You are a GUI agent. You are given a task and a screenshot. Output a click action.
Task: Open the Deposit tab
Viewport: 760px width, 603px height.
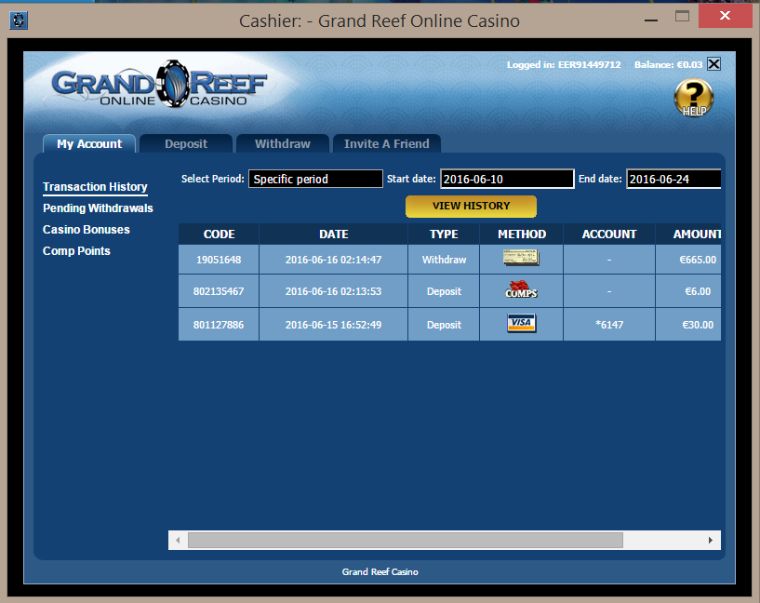coord(186,144)
